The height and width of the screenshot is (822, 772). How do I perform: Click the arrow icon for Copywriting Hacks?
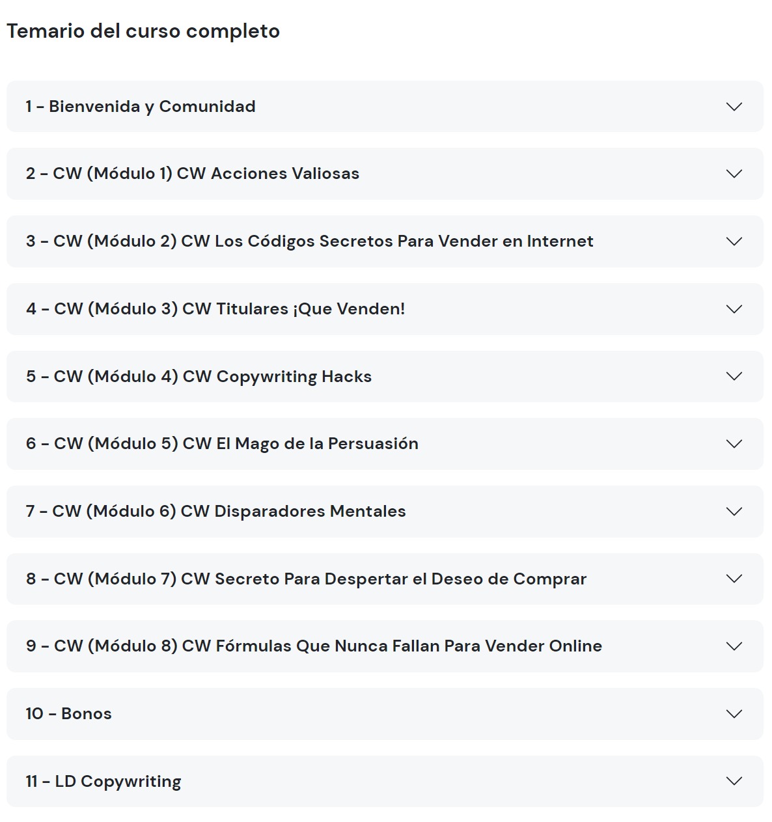pyautogui.click(x=734, y=376)
